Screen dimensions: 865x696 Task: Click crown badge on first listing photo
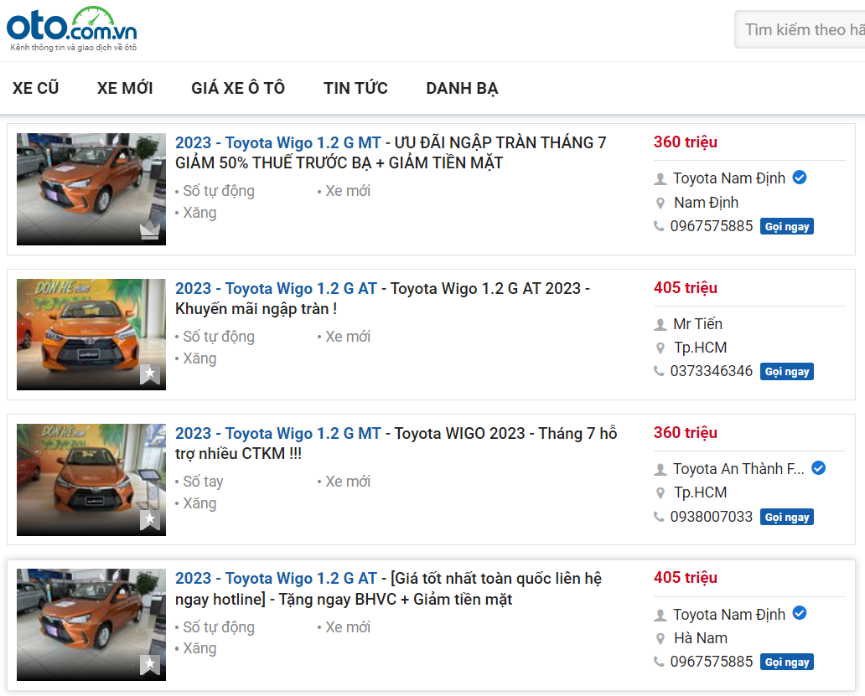click(149, 230)
